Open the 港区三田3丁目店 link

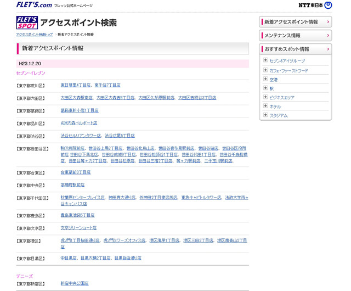pyautogui.click(x=199, y=240)
